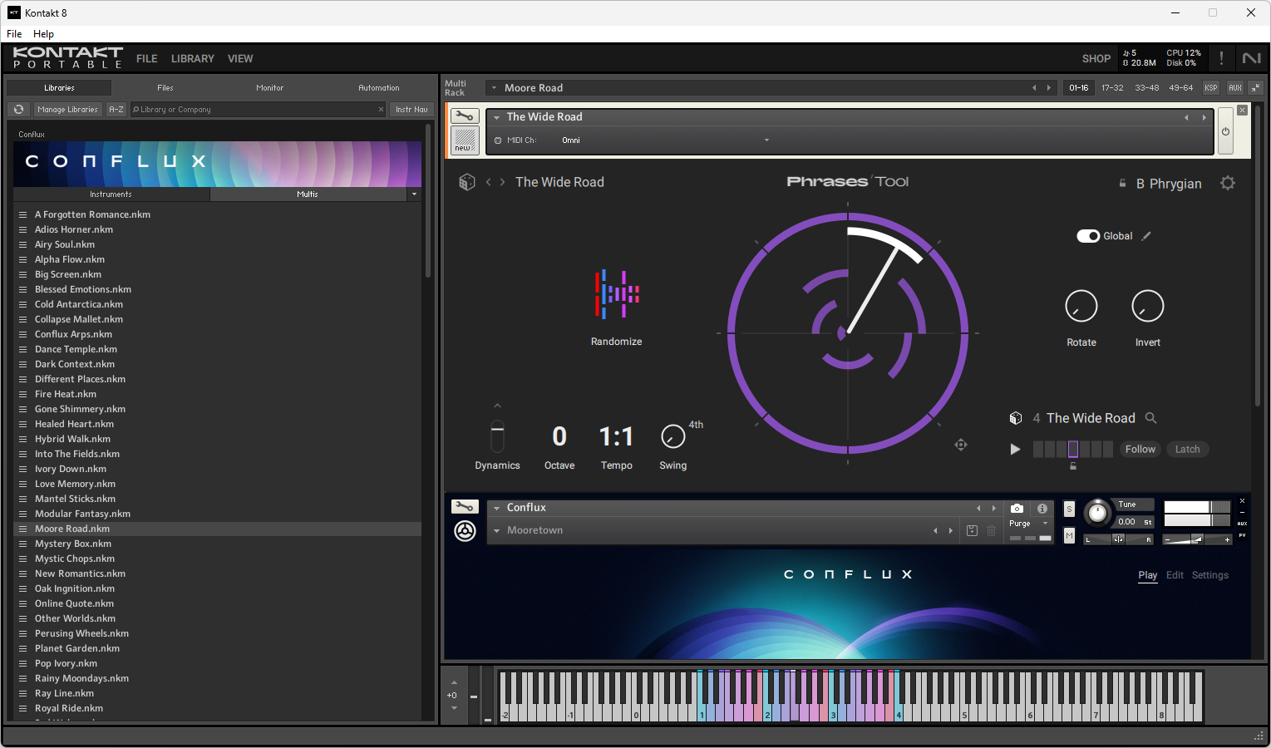
Task: Open the Multis tab dropdown arrow
Action: pyautogui.click(x=414, y=194)
